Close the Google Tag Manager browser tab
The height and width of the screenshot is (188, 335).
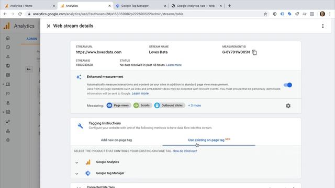(165, 6)
